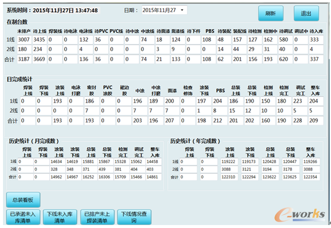Click monthly 合计 检测完工 cell 15709
Image resolution: width=331 pixels, height=228 pixels.
[122, 177]
